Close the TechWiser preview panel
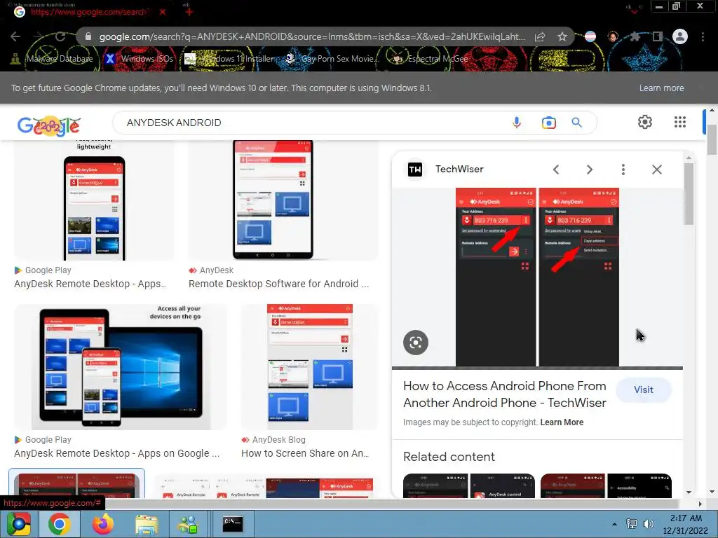 point(656,170)
